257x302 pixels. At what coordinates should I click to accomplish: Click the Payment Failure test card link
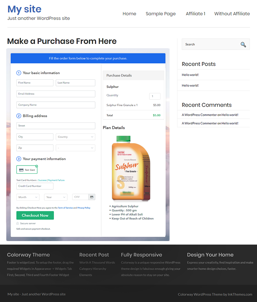56,180
